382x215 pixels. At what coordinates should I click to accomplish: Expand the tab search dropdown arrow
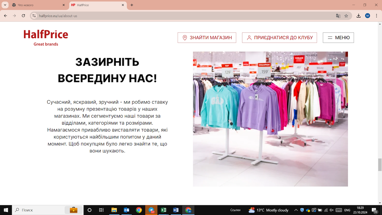[x=5, y=5]
